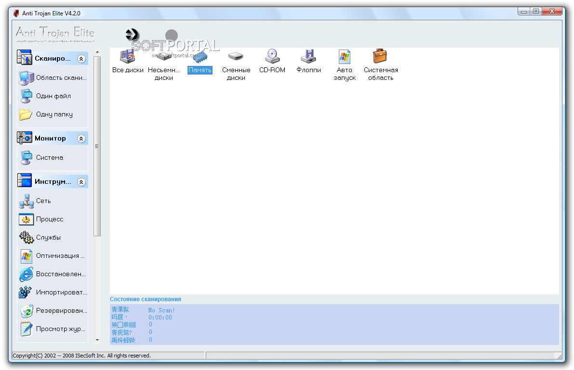Viewport: 574px width, 370px height.
Task: Open the Службы gears icon
Action: pos(27,238)
